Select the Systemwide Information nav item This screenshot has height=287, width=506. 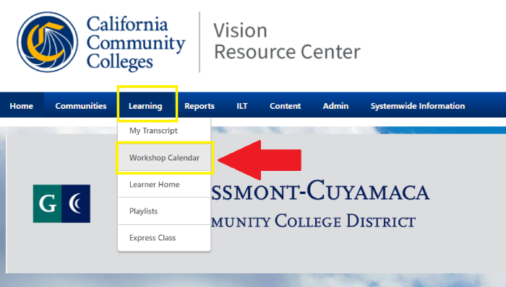[418, 106]
